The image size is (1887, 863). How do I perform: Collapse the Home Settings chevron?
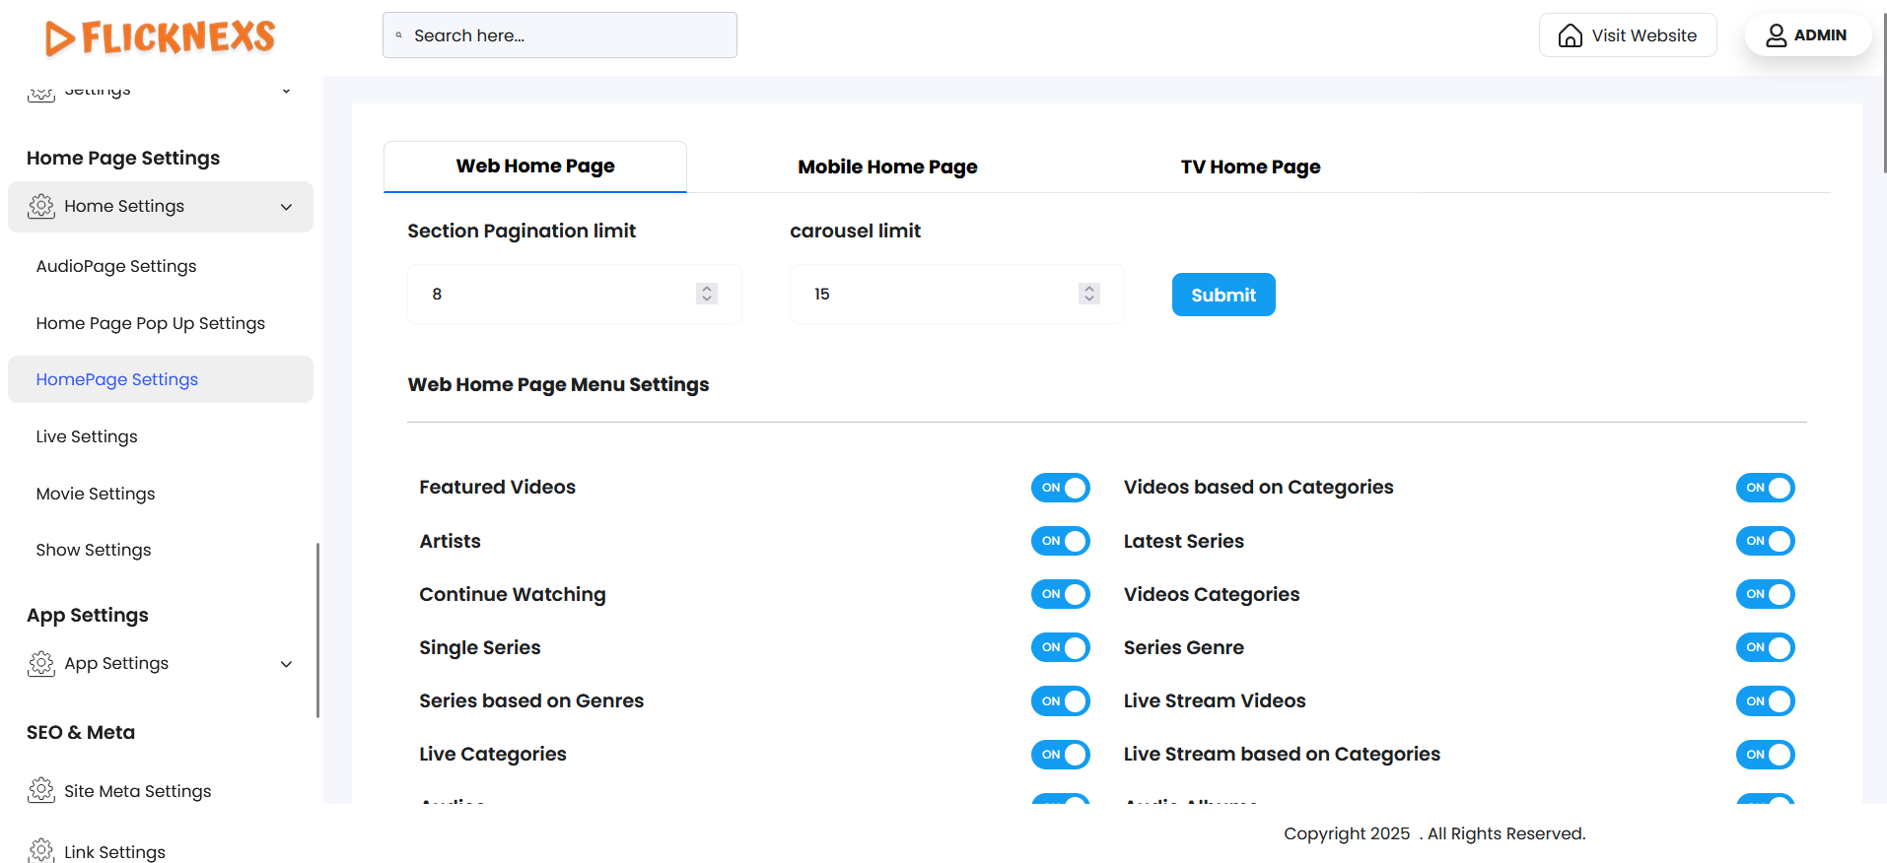[x=286, y=207]
